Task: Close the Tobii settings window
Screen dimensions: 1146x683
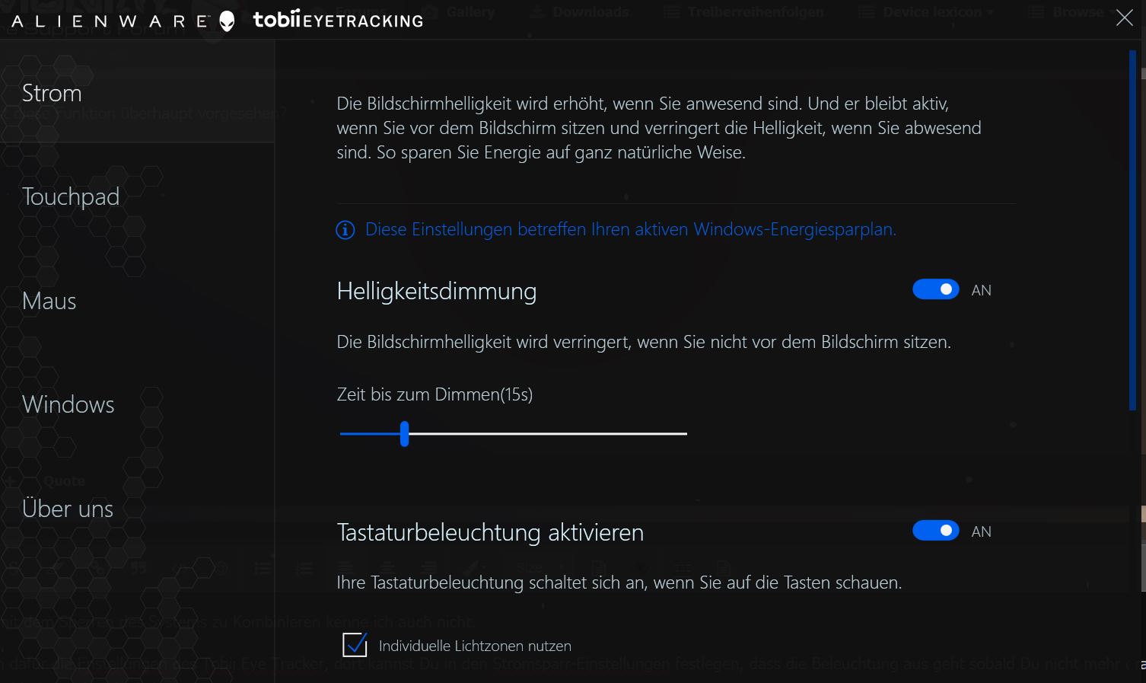Action: 1124,18
